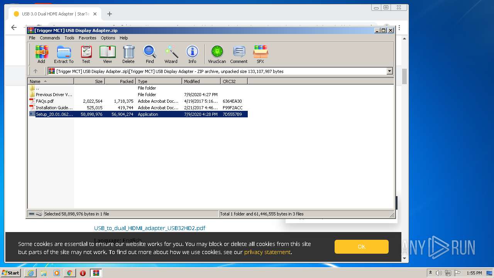The height and width of the screenshot is (278, 494).
Task: Sort by the Type column header
Action: click(x=159, y=81)
